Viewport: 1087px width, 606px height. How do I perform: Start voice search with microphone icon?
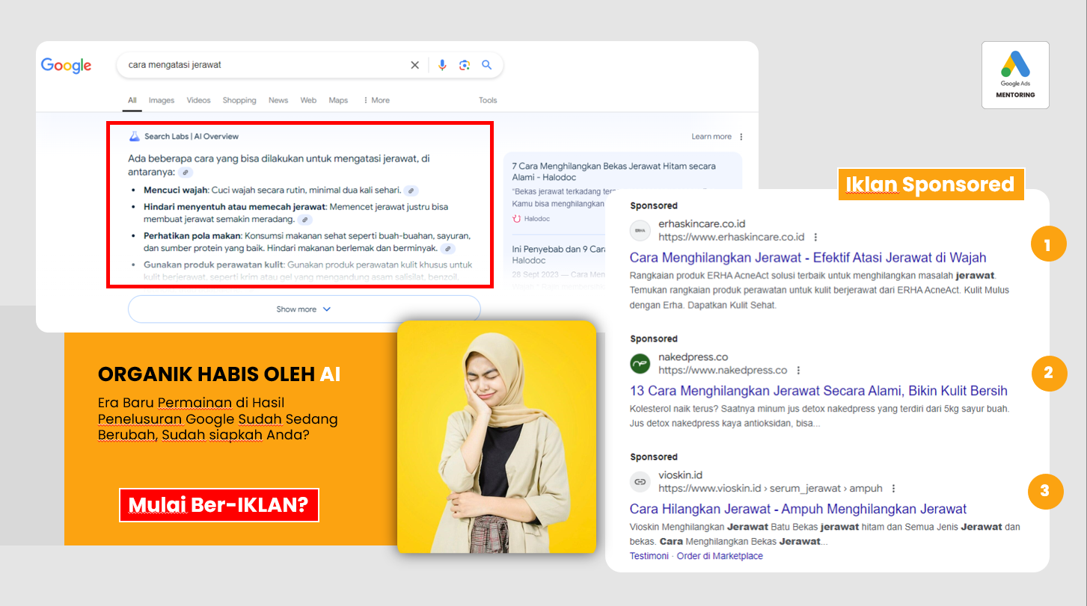(x=442, y=65)
